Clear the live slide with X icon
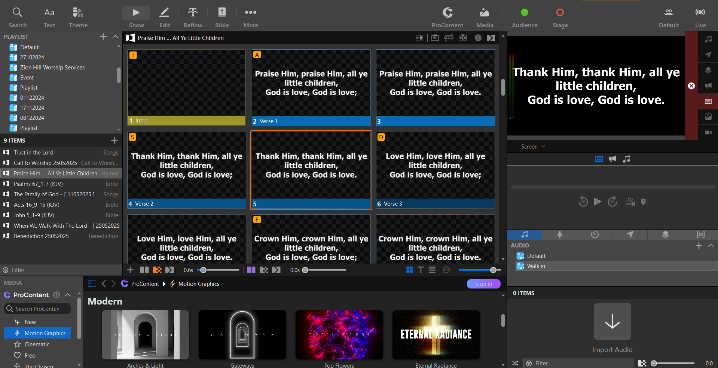The width and height of the screenshot is (718, 368). (691, 86)
